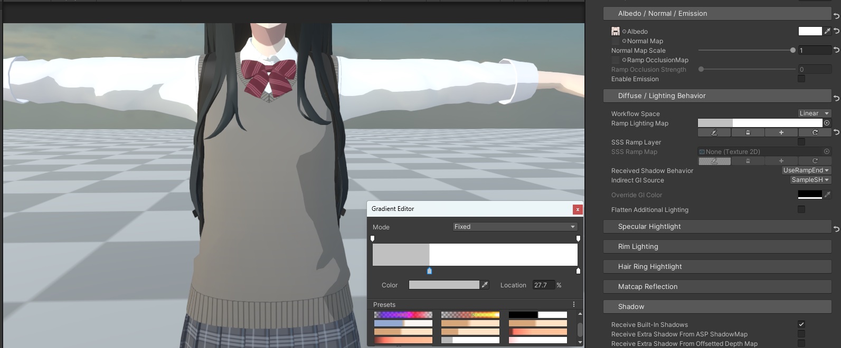Open the Ramp Lighting Map object picker
This screenshot has width=841, height=348.
(x=827, y=123)
